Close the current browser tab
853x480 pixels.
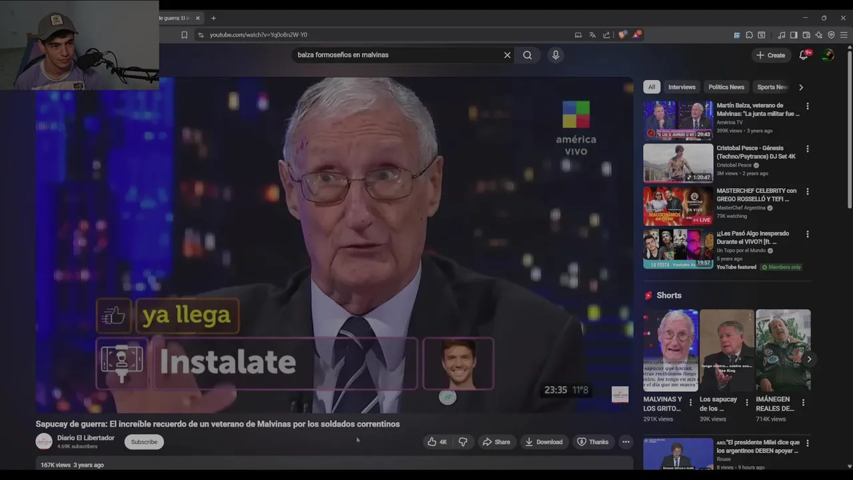coord(197,18)
